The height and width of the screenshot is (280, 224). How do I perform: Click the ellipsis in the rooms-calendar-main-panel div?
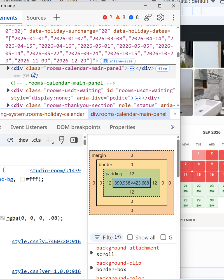pos(132,69)
